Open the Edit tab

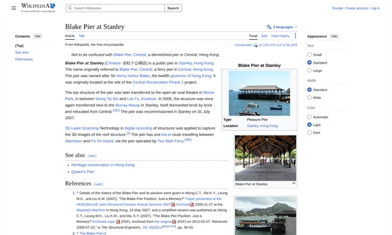click(x=264, y=35)
